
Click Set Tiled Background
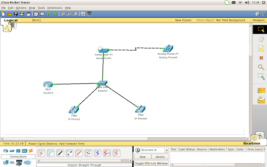point(231,20)
